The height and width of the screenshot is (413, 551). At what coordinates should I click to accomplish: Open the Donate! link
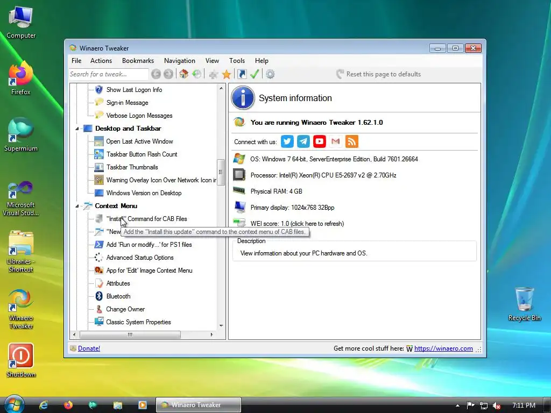click(89, 348)
